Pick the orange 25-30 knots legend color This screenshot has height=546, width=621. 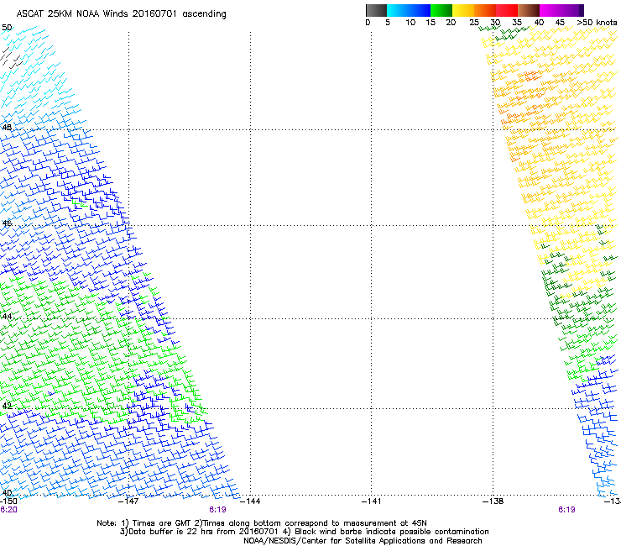(x=485, y=10)
